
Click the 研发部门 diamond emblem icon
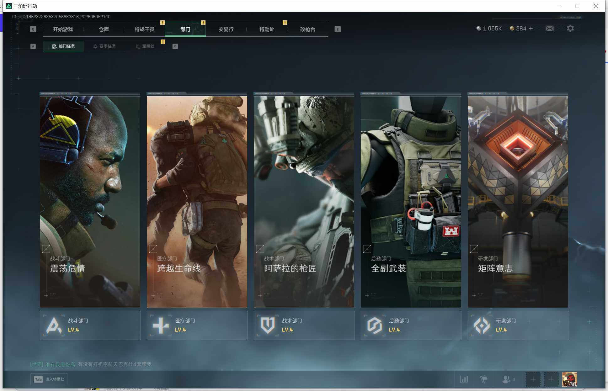[x=482, y=325]
